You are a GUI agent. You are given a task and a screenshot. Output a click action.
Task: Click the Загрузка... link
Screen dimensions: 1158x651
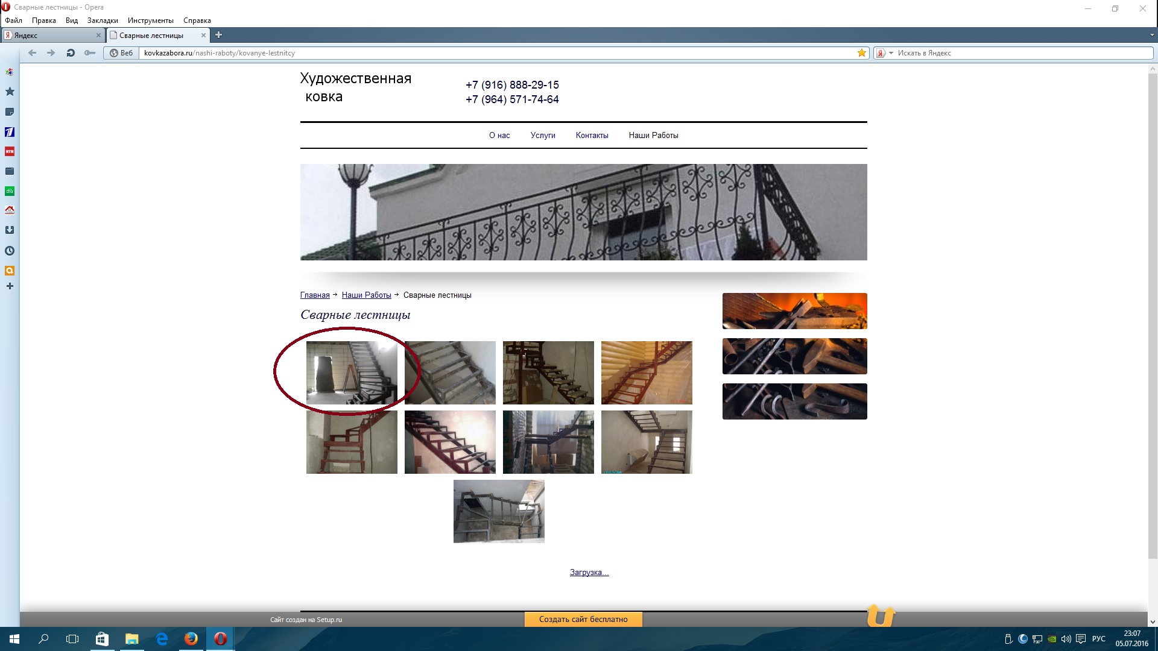[589, 573]
